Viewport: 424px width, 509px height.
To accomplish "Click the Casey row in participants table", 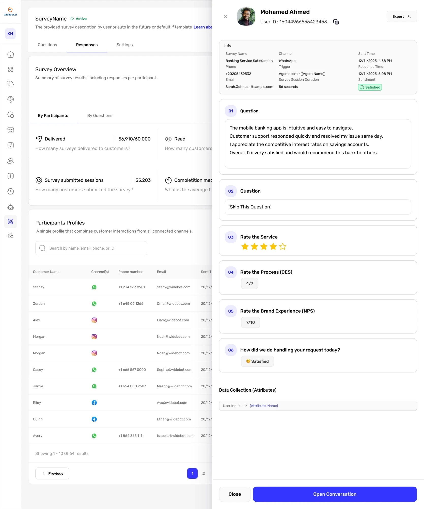I will (120, 370).
